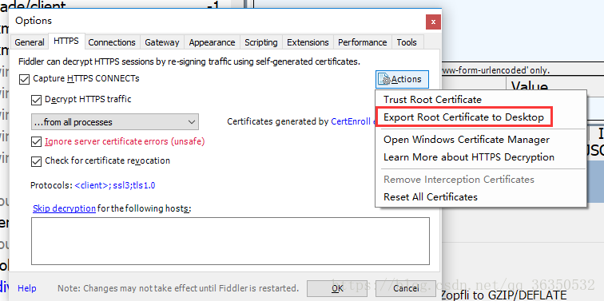The image size is (604, 301).
Task: Toggle Ignore server certificate errors checkbox
Action: 36,142
